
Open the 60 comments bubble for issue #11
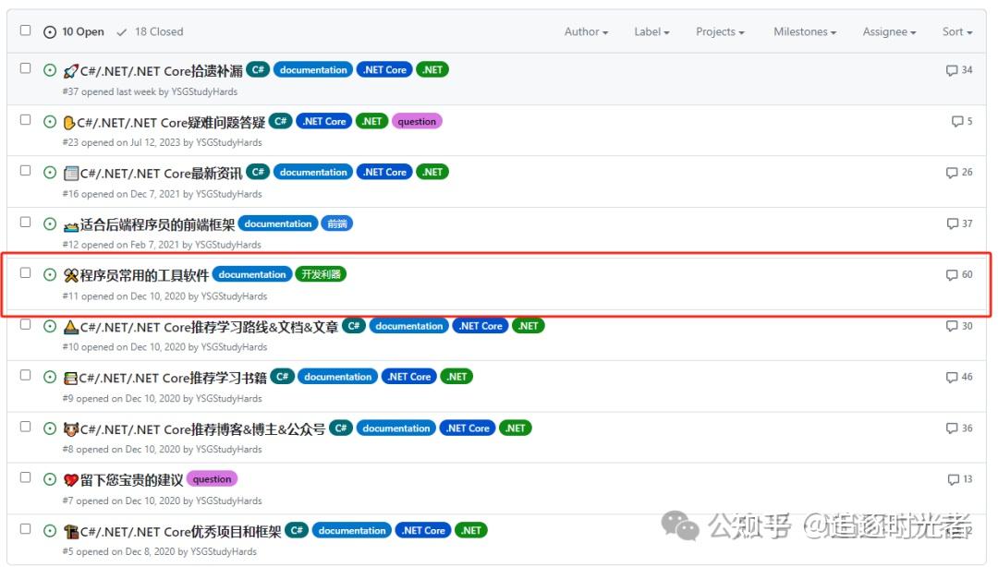coord(952,275)
